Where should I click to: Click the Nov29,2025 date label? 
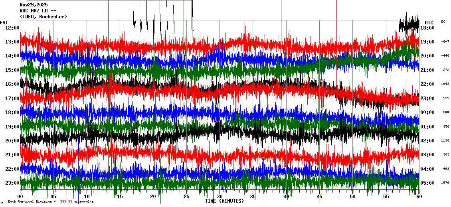tap(34, 5)
